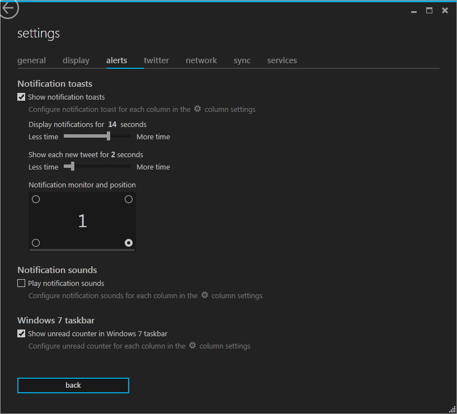
Task: Go to the services tab
Action: pyautogui.click(x=282, y=60)
